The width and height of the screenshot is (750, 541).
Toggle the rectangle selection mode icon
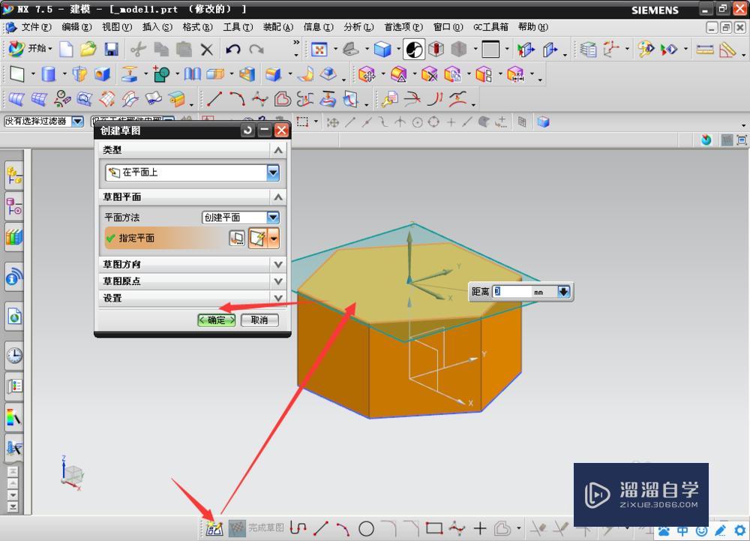point(302,122)
